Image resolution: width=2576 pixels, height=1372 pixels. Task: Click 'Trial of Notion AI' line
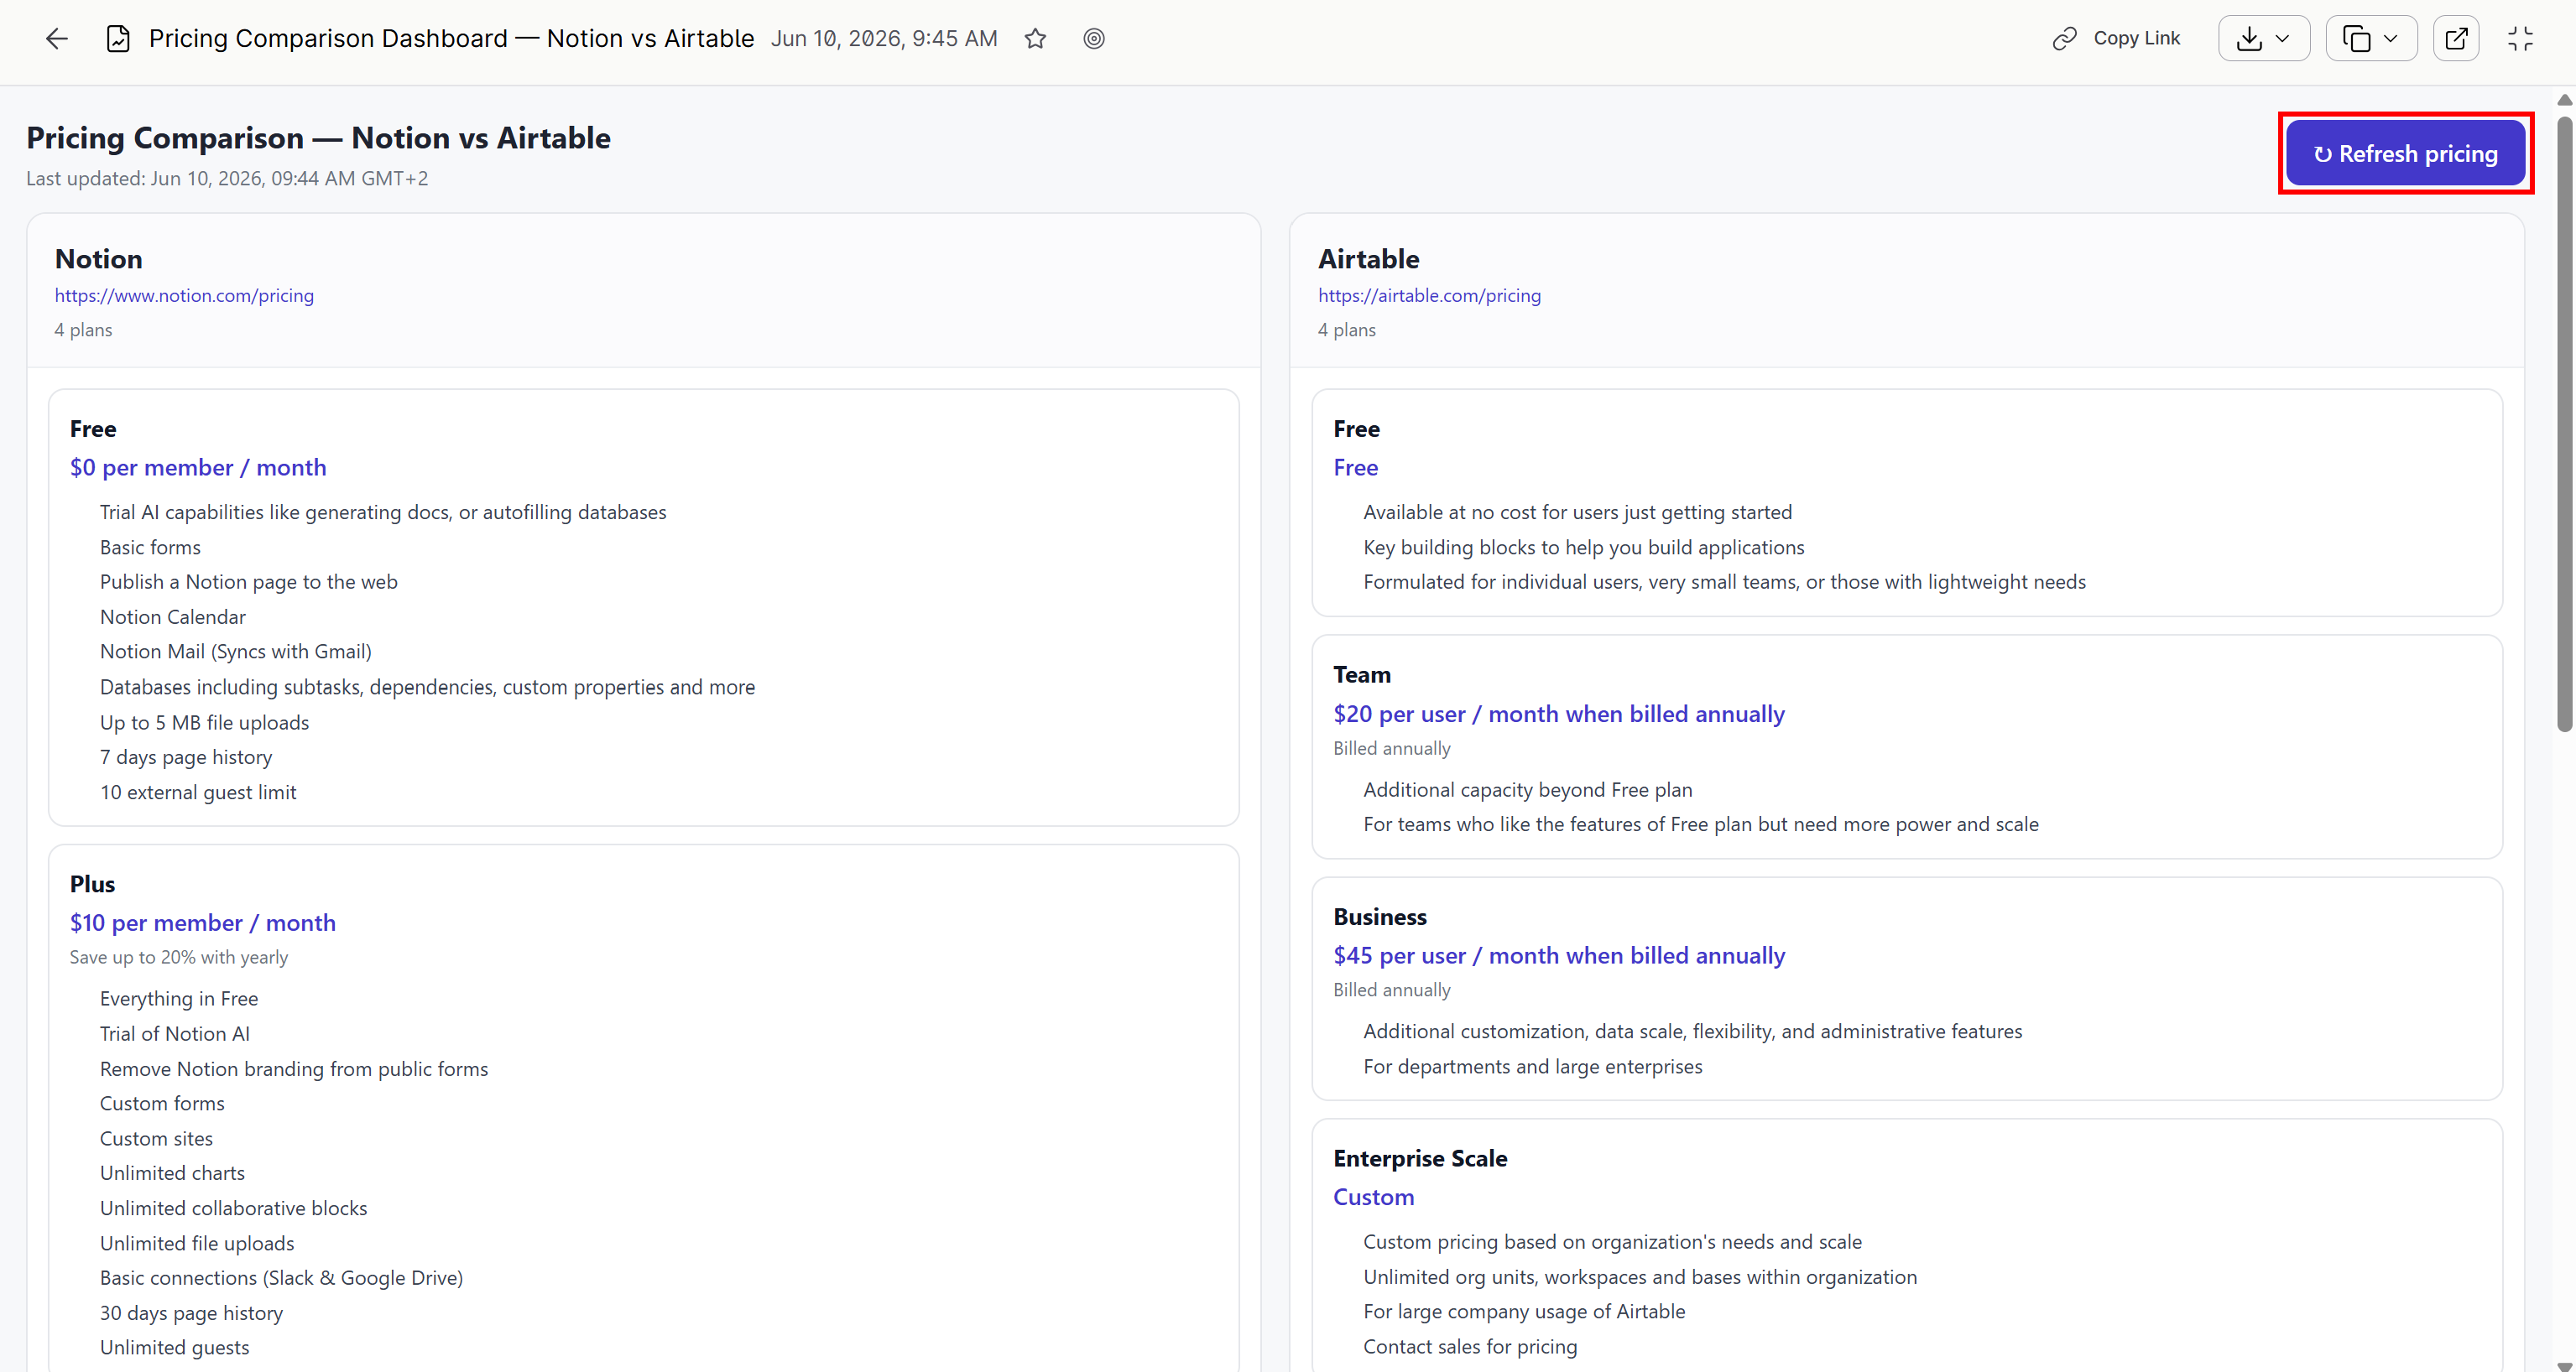(175, 1034)
